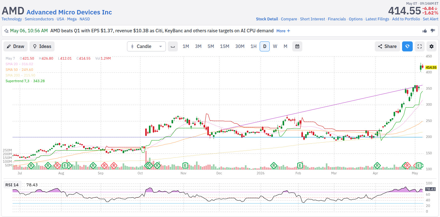Click the 78.43 RSI value axis tag
The width and height of the screenshot is (440, 217).
point(430,189)
